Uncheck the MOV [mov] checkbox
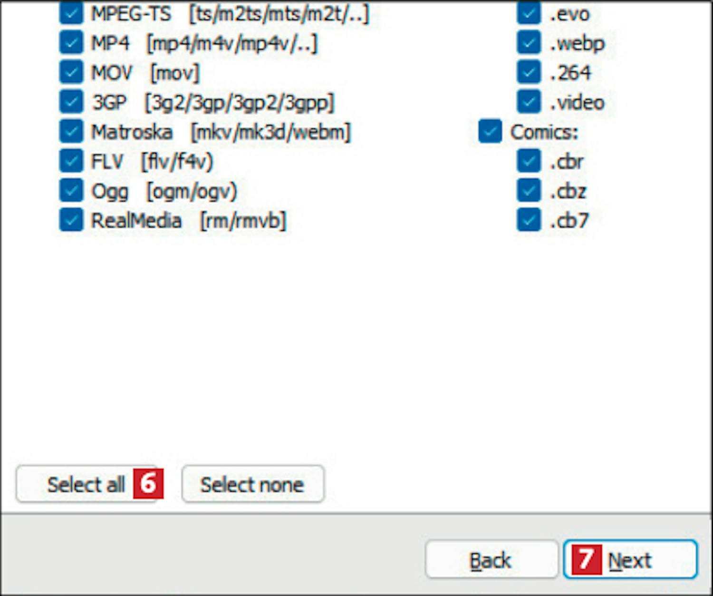 pos(71,72)
